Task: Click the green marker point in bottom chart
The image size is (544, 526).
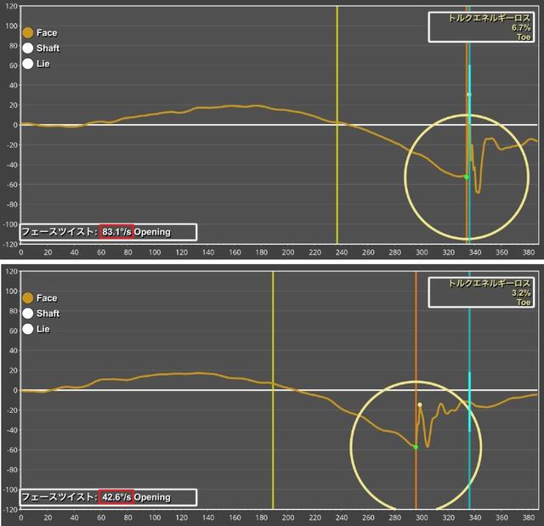Action: [416, 447]
